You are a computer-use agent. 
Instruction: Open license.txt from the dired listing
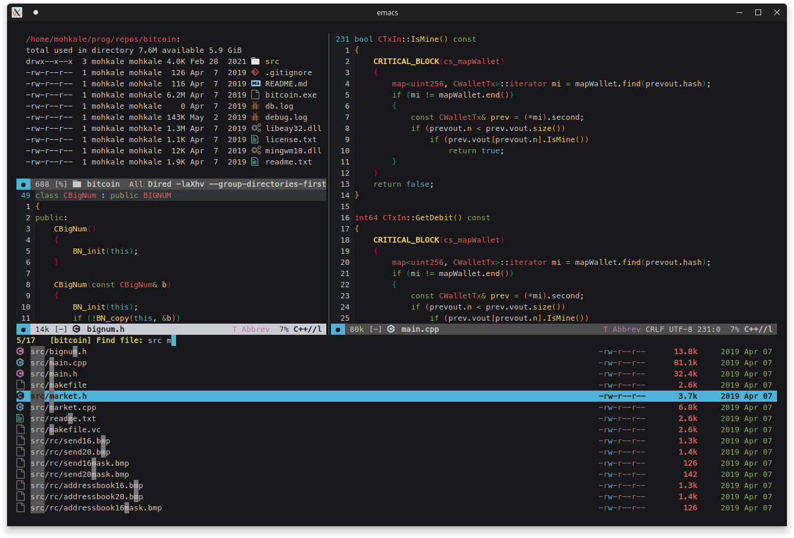tap(290, 139)
